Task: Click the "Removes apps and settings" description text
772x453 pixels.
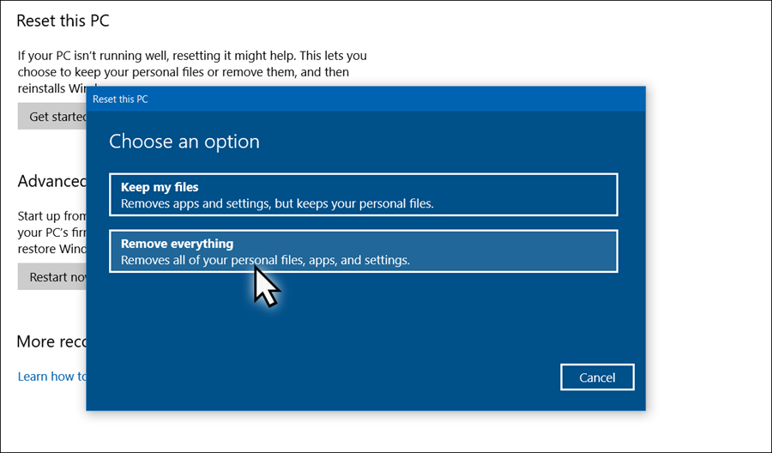Action: (277, 204)
